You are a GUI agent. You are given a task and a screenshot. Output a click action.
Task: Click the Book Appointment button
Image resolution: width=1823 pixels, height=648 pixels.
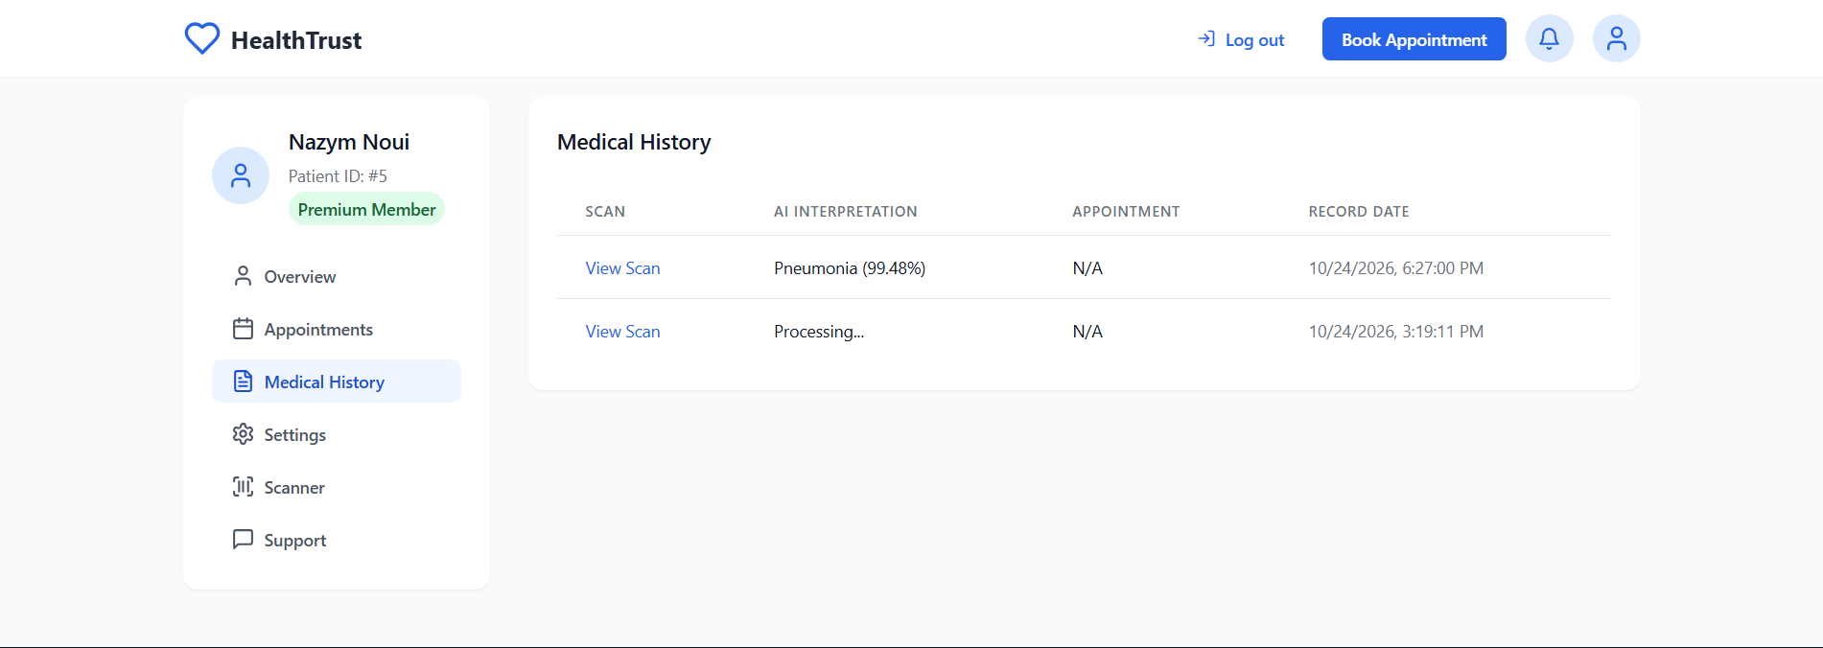(1414, 39)
